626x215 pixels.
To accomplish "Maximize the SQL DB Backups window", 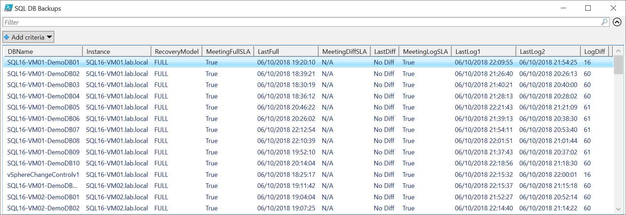I will [588, 8].
